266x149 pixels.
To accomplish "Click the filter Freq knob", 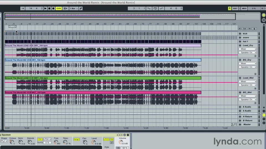I will (x=56, y=142).
